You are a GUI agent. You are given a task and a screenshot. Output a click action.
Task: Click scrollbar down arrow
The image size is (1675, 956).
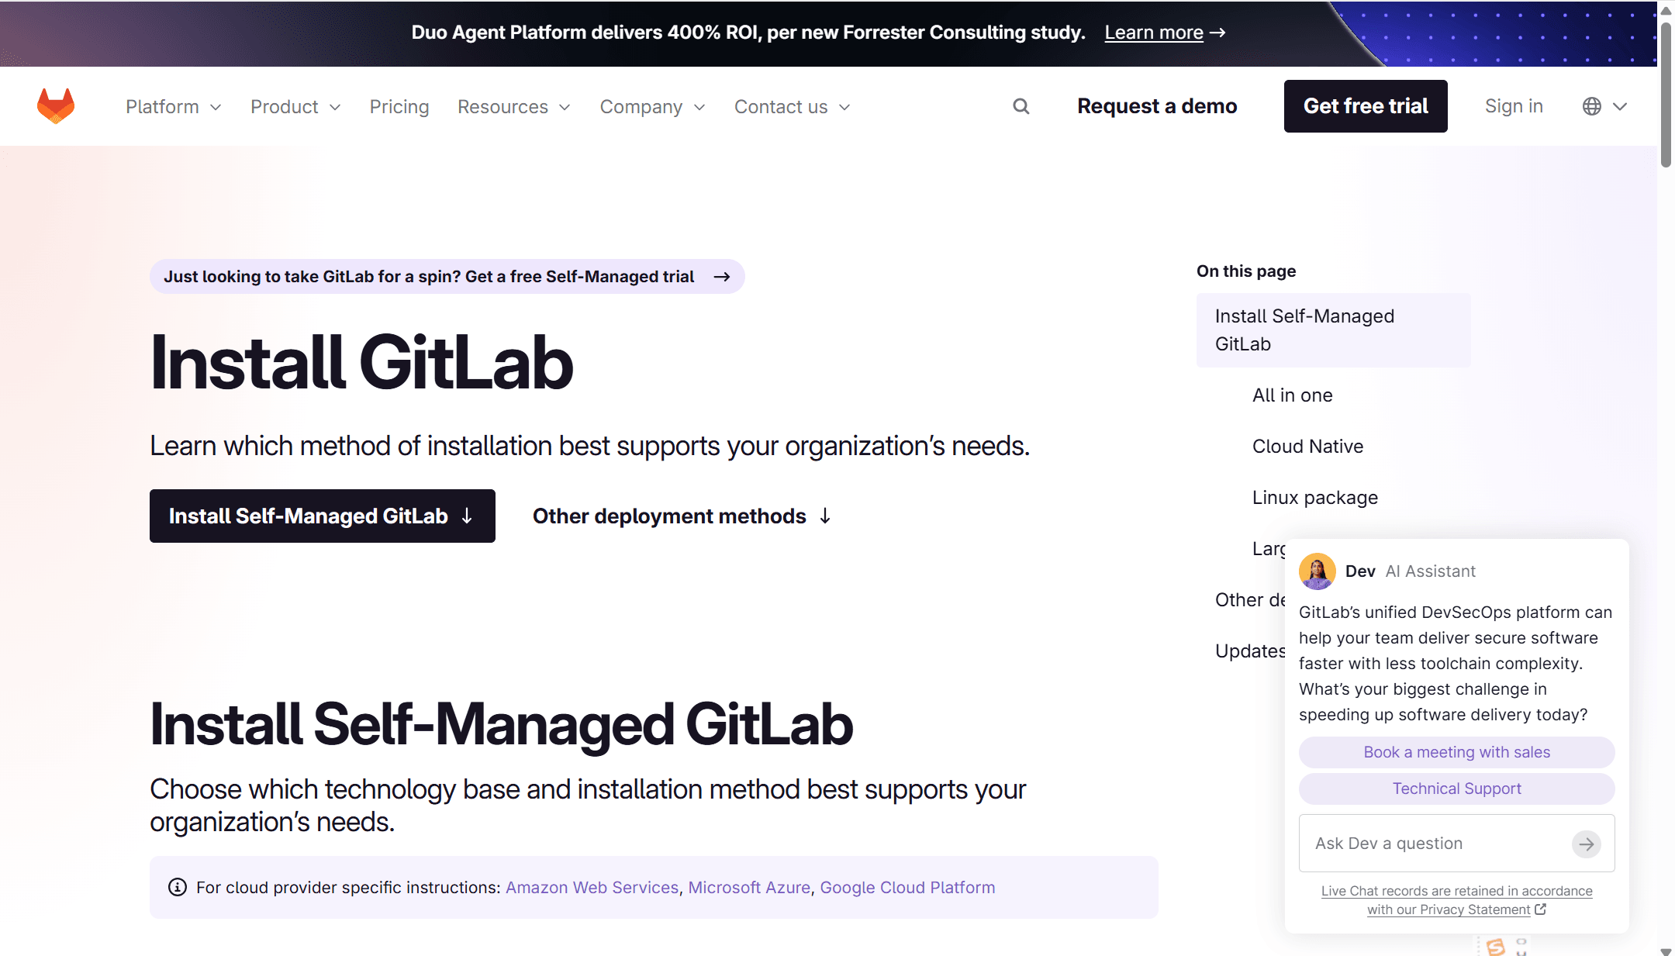1666,951
